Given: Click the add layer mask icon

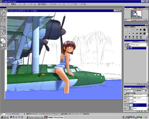Looking at the screenshot, I should [138, 111].
